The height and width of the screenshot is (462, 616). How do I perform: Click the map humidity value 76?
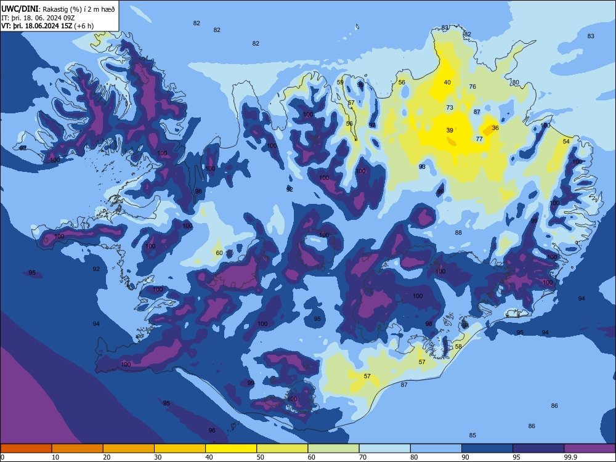tap(472, 86)
